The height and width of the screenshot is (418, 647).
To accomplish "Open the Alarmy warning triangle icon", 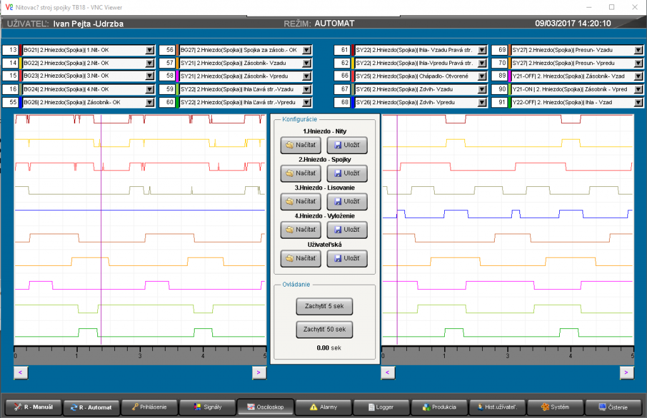I will 313,407.
